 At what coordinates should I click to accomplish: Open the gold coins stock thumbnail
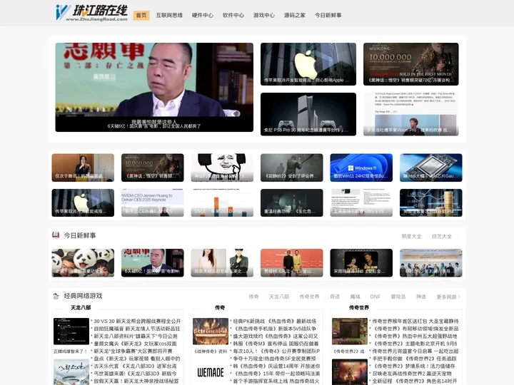point(430,202)
